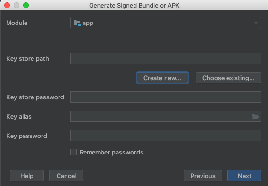
Task: Click the Generate Signed Bundle or APK title
Action: [x=134, y=6]
